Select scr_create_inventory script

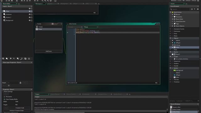tap(182, 59)
